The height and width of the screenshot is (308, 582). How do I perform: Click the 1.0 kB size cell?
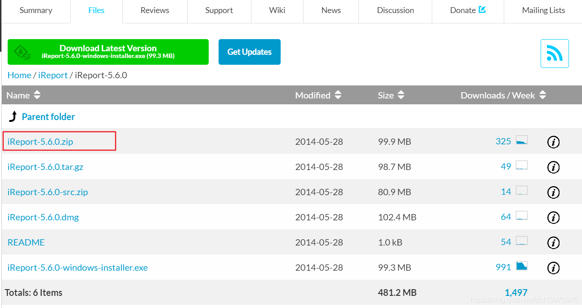390,242
